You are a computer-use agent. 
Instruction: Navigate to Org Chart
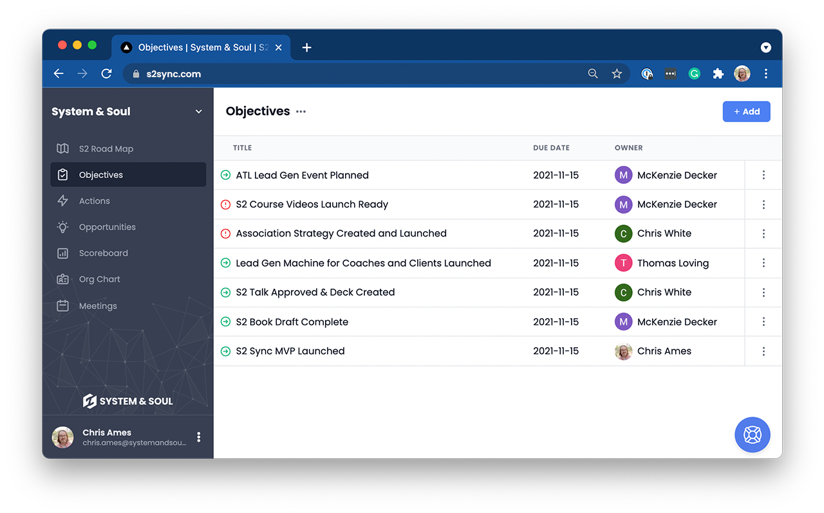click(x=128, y=279)
